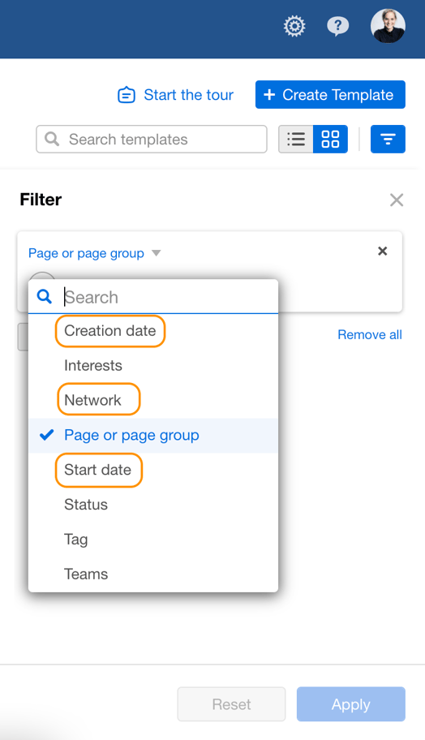Close the Filter panel
Image resolution: width=425 pixels, height=740 pixels.
[x=397, y=200]
